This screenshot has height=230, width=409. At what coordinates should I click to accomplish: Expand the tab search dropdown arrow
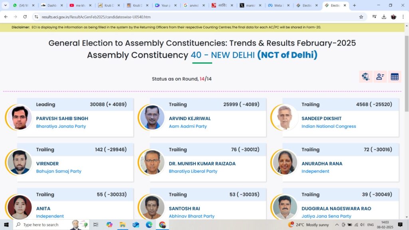6,6
